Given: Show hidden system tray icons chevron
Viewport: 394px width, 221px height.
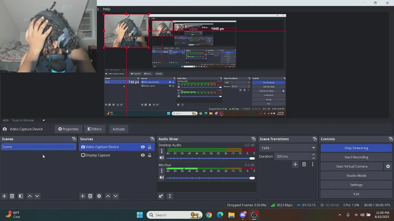Looking at the screenshot, I should (x=340, y=215).
